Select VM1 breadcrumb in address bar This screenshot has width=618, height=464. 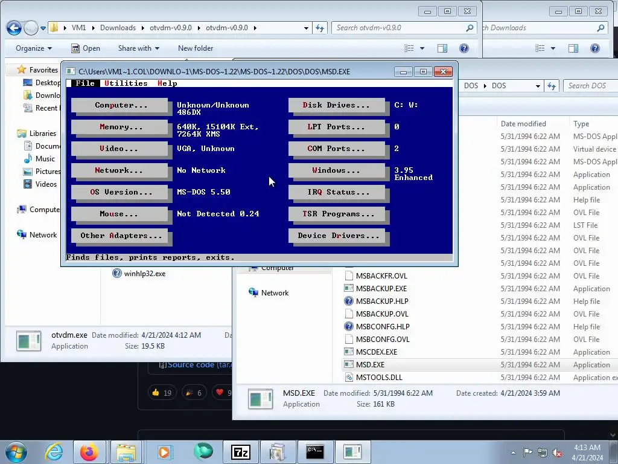[79, 28]
